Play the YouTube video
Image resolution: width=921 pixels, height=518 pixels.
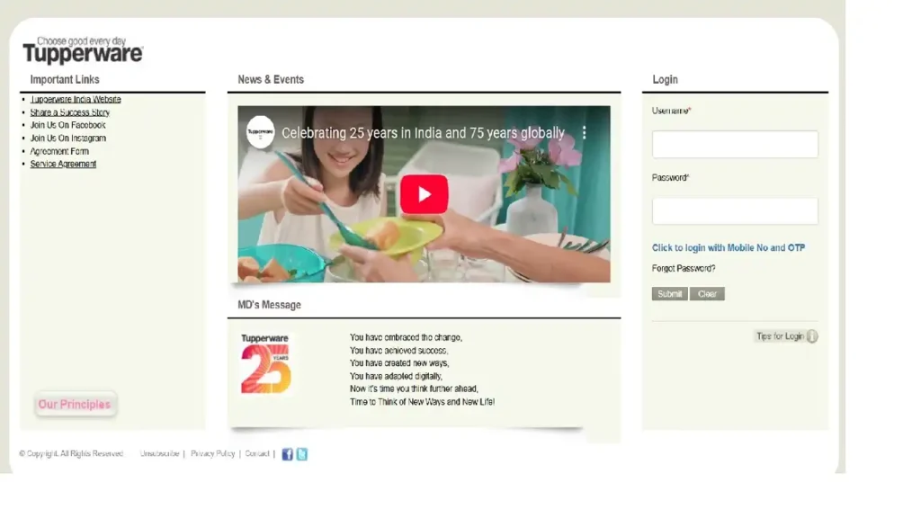click(x=425, y=194)
